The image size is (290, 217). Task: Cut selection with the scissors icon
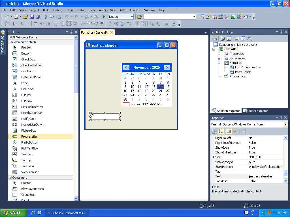click(x=46, y=17)
